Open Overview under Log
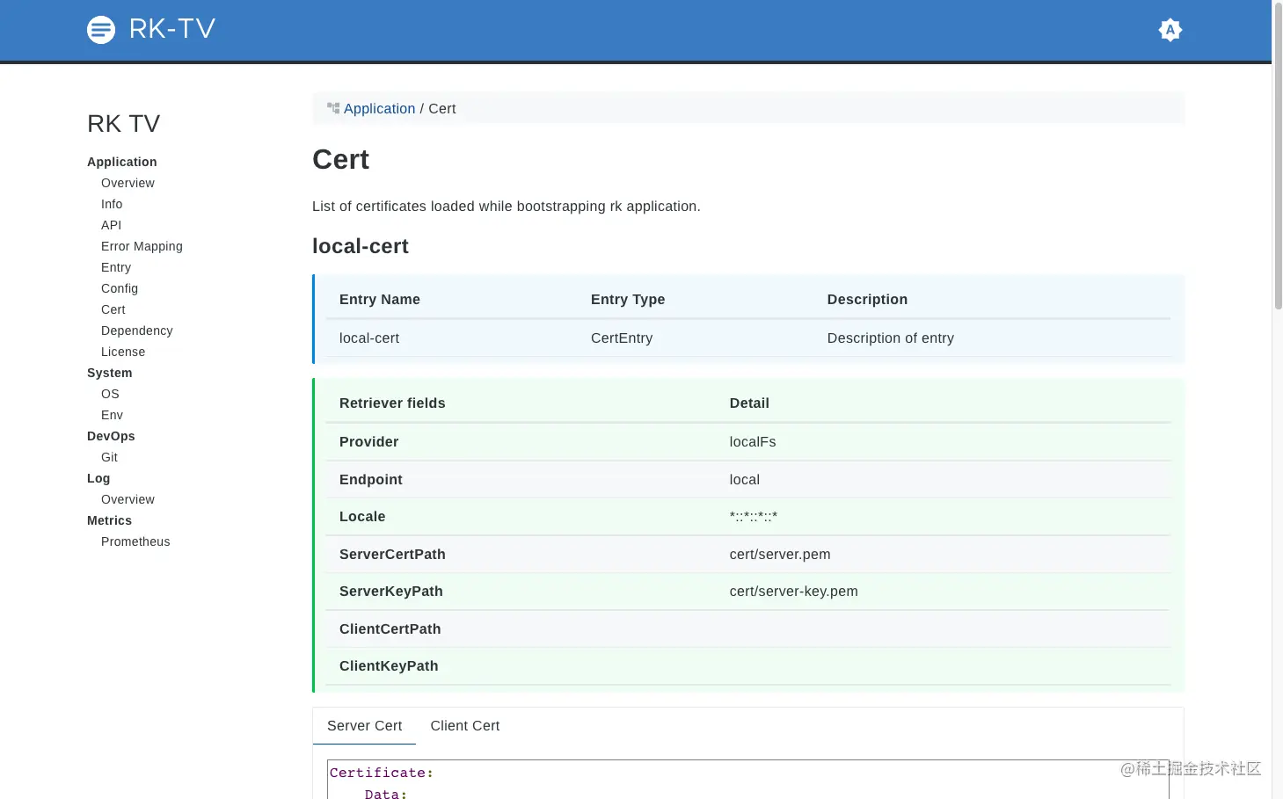Viewport: 1283px width, 799px height. point(128,499)
